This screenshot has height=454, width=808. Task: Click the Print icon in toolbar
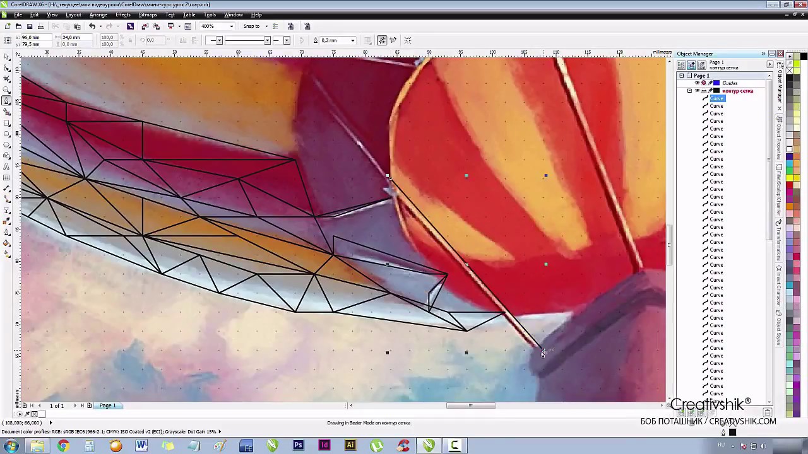tap(41, 26)
